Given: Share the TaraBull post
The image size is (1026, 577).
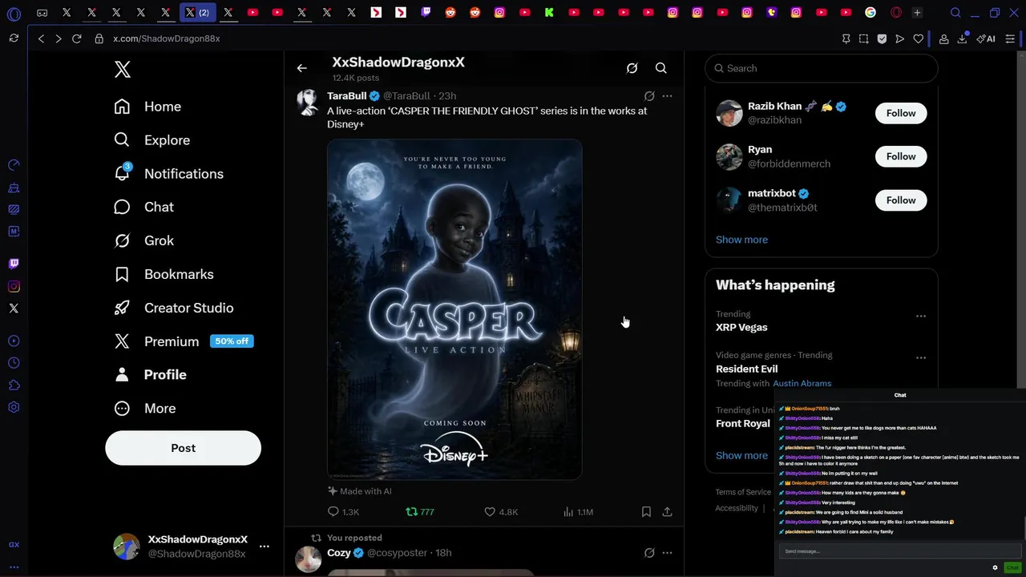Looking at the screenshot, I should [x=667, y=511].
